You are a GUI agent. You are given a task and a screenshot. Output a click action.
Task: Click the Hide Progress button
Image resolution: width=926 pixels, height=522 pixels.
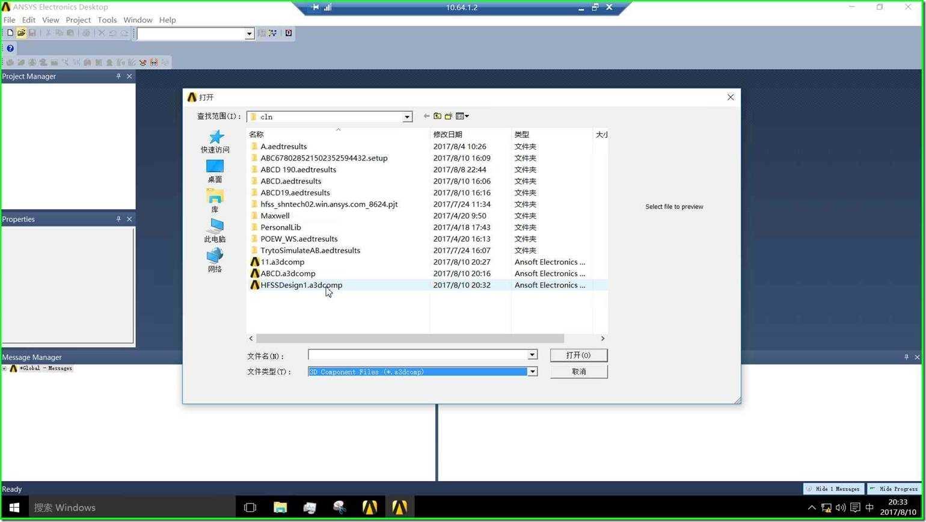(x=894, y=489)
